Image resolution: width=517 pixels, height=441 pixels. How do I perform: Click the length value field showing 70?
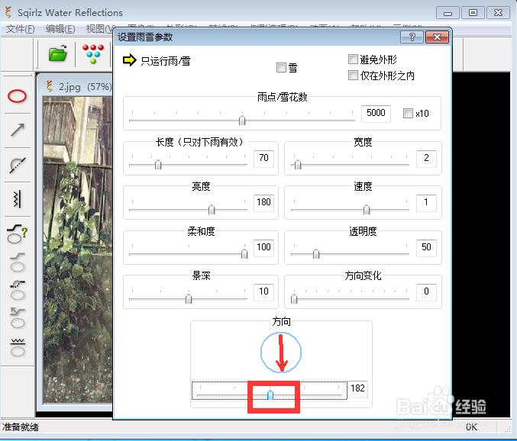click(263, 159)
